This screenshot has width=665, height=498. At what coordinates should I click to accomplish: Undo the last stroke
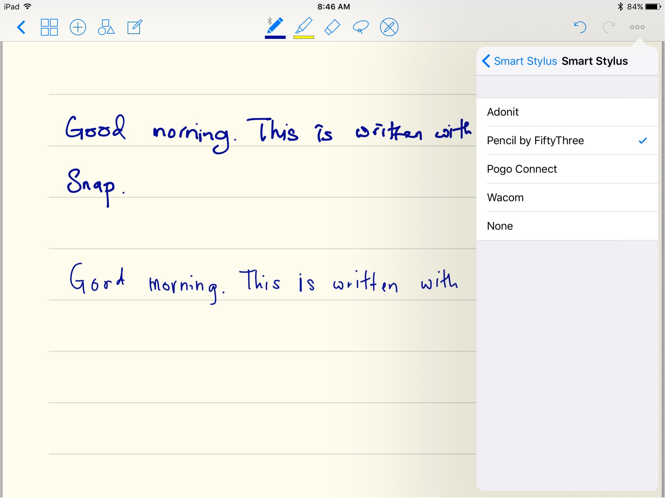pos(580,27)
